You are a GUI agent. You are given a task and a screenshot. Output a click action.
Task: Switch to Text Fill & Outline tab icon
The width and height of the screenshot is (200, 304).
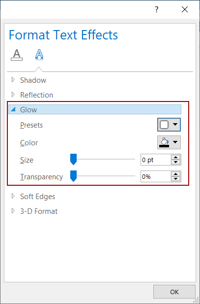pos(17,55)
